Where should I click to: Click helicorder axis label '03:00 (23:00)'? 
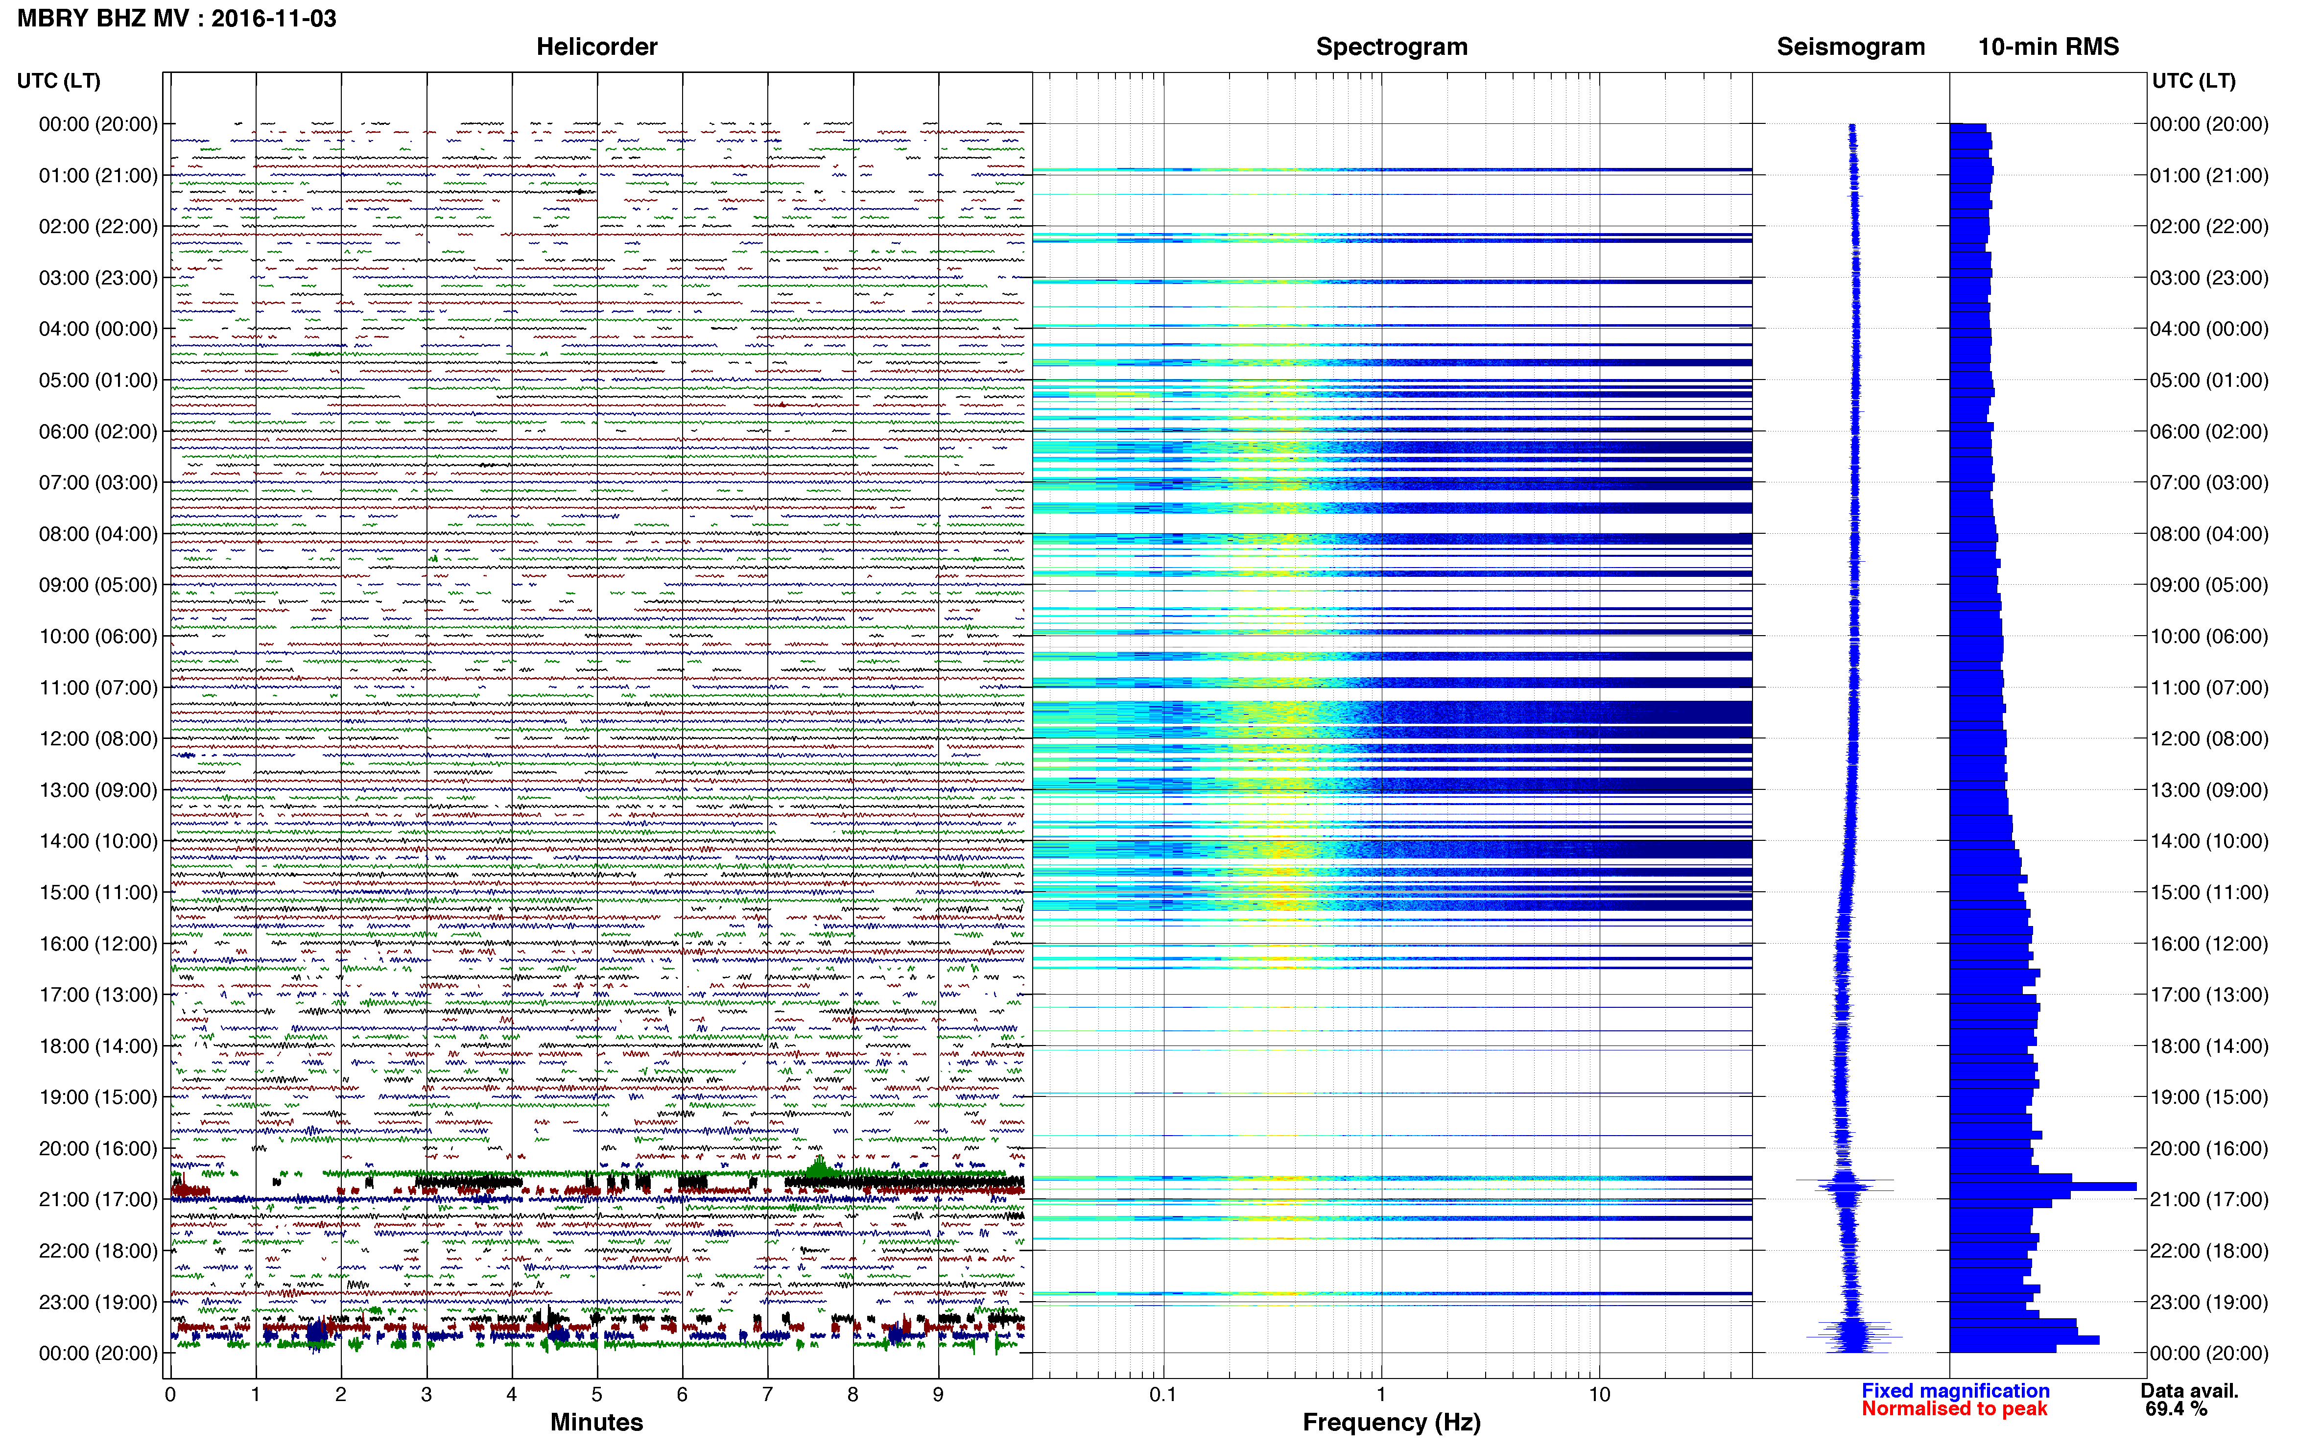coord(98,278)
